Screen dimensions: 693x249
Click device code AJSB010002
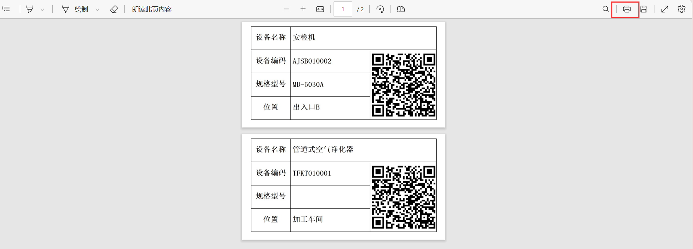(312, 61)
